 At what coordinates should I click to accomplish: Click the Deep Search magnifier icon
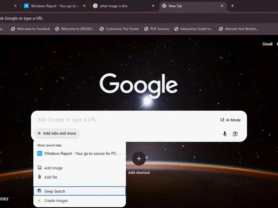[40, 191]
